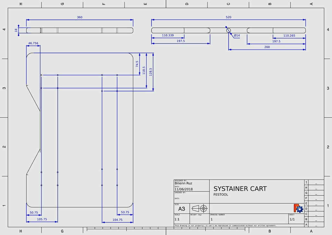The height and width of the screenshot is (235, 332).
Task: Click the CHECKED BY label
Action: pyautogui.click(x=180, y=192)
